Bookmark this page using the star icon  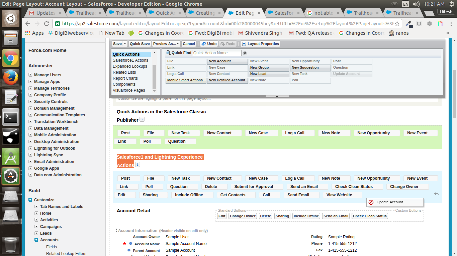(397, 24)
